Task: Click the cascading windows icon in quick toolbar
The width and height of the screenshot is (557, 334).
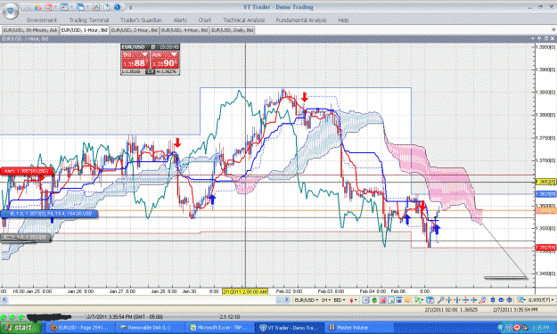Action: click(x=80, y=7)
